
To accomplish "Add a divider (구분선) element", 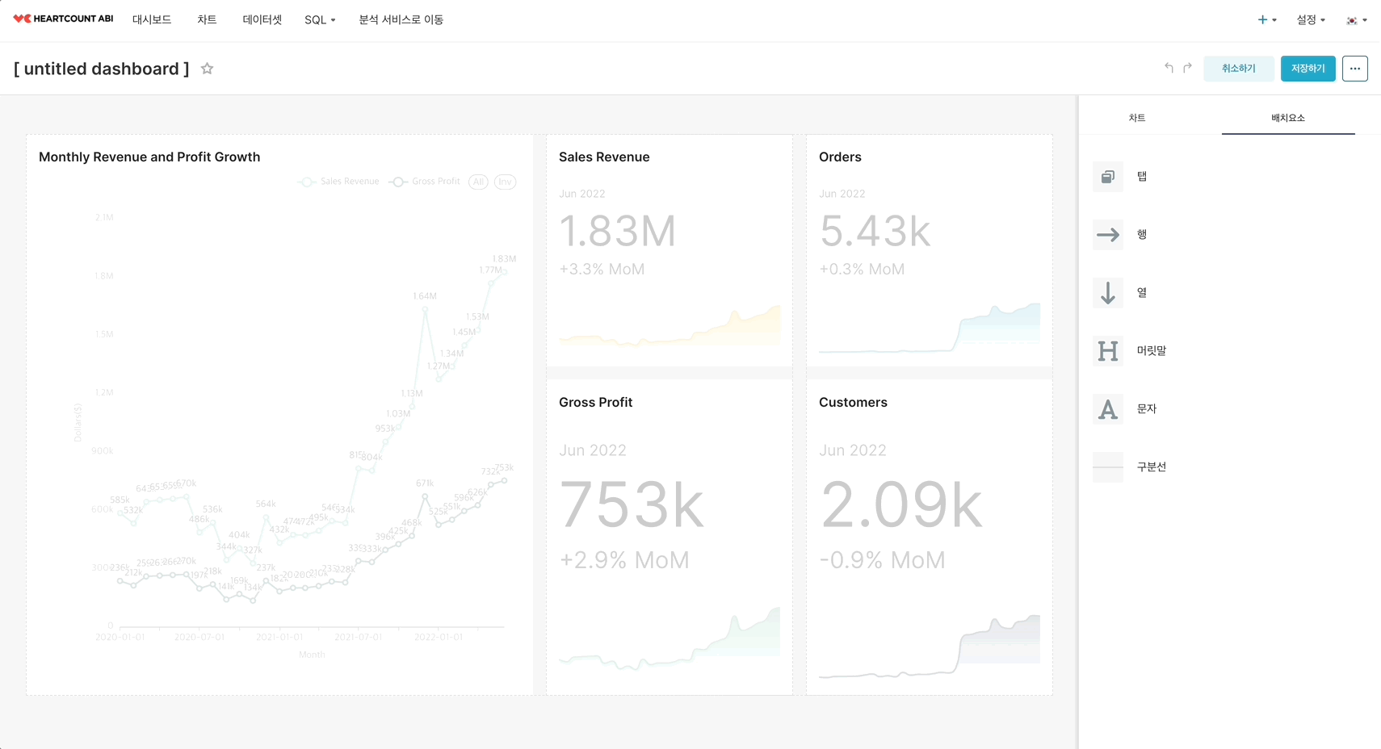I will point(1108,467).
